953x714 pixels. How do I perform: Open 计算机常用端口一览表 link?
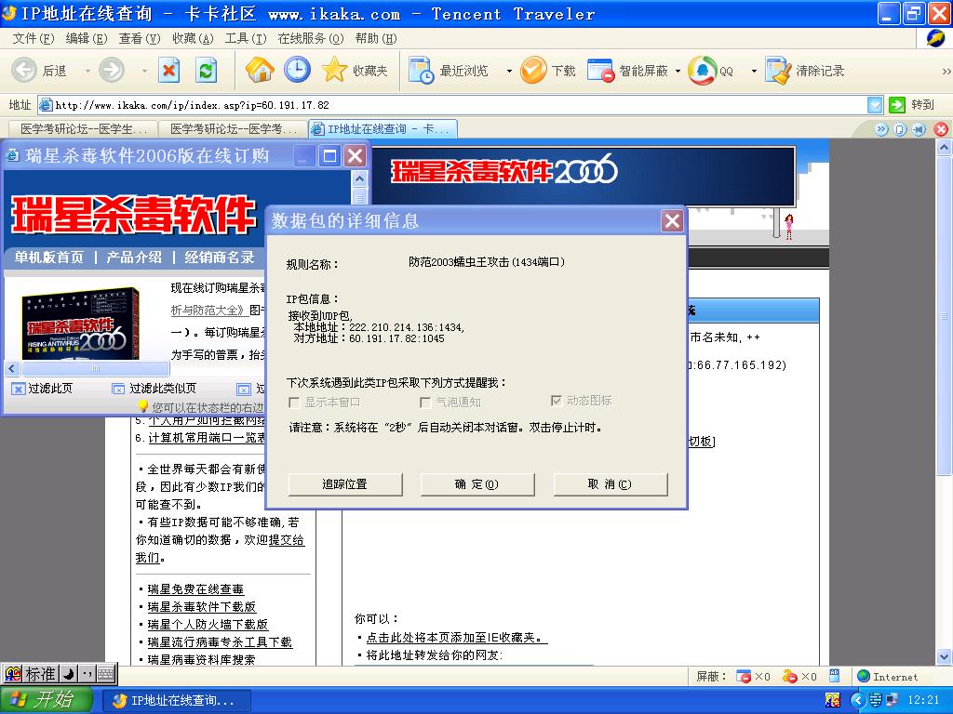pos(207,438)
